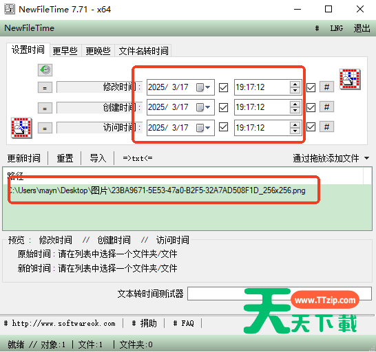Switch to the 更晚些 tab
Viewport: 376px width, 352px height.
click(98, 51)
